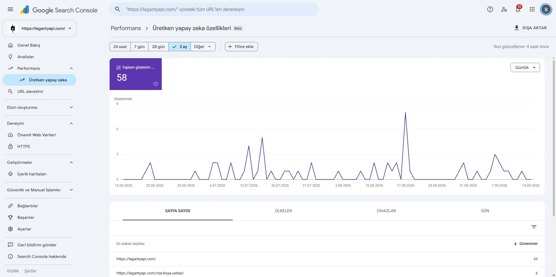Open the hamburger main menu
The height and width of the screenshot is (277, 556).
click(10, 9)
